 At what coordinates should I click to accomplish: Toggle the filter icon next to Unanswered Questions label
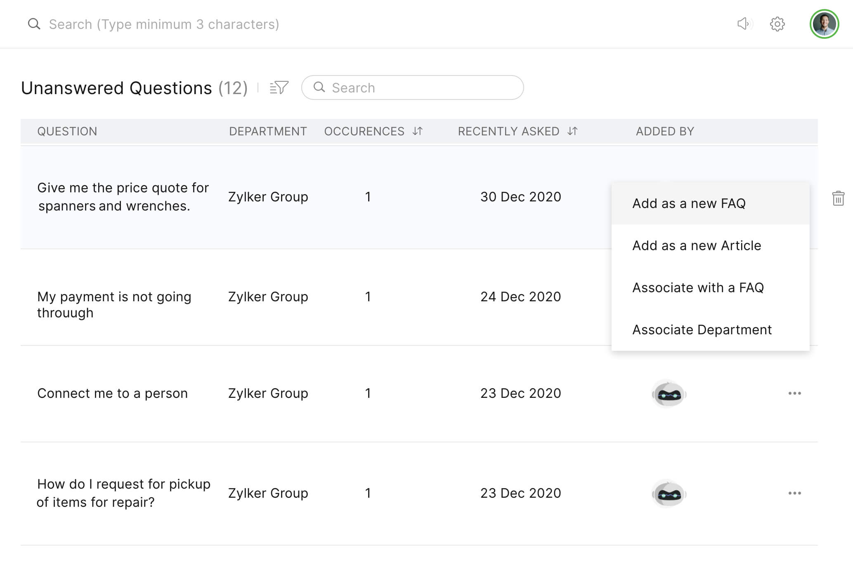[279, 87]
